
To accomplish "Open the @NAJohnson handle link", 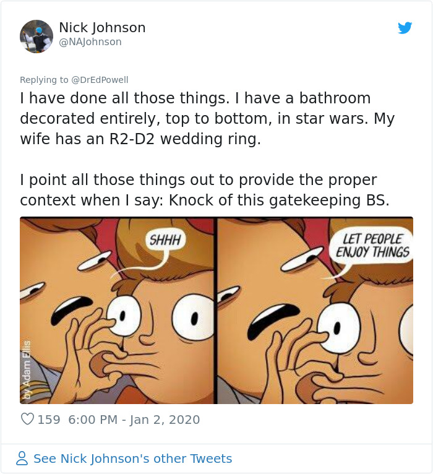I will click(x=90, y=41).
